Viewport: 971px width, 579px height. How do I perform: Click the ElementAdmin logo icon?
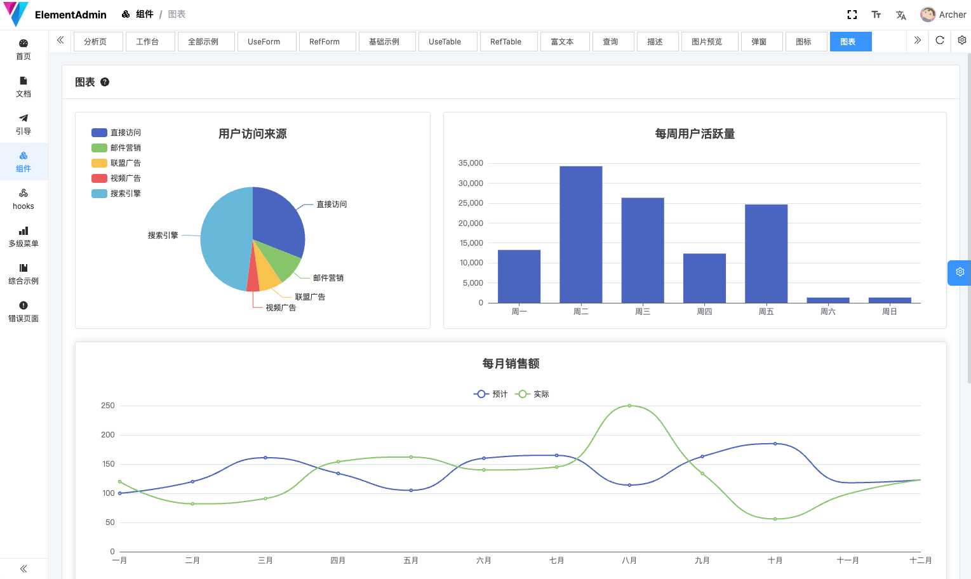click(16, 14)
